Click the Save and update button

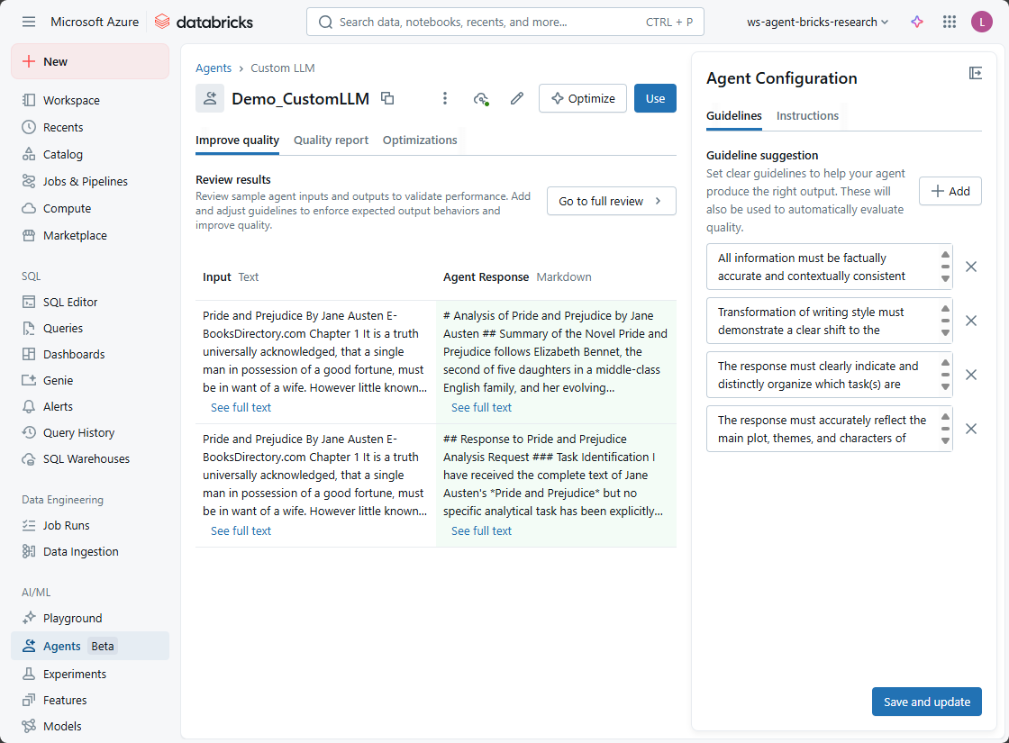pyautogui.click(x=926, y=702)
